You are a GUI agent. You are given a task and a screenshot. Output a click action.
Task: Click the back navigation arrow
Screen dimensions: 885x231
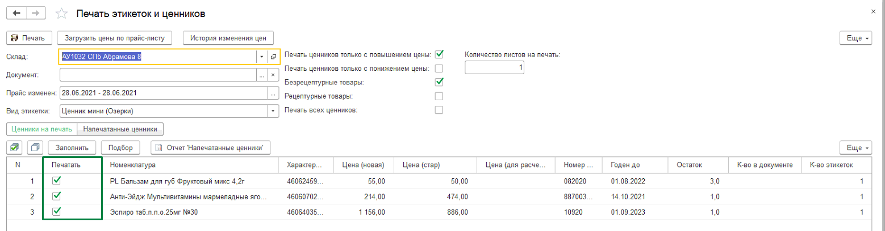point(17,12)
